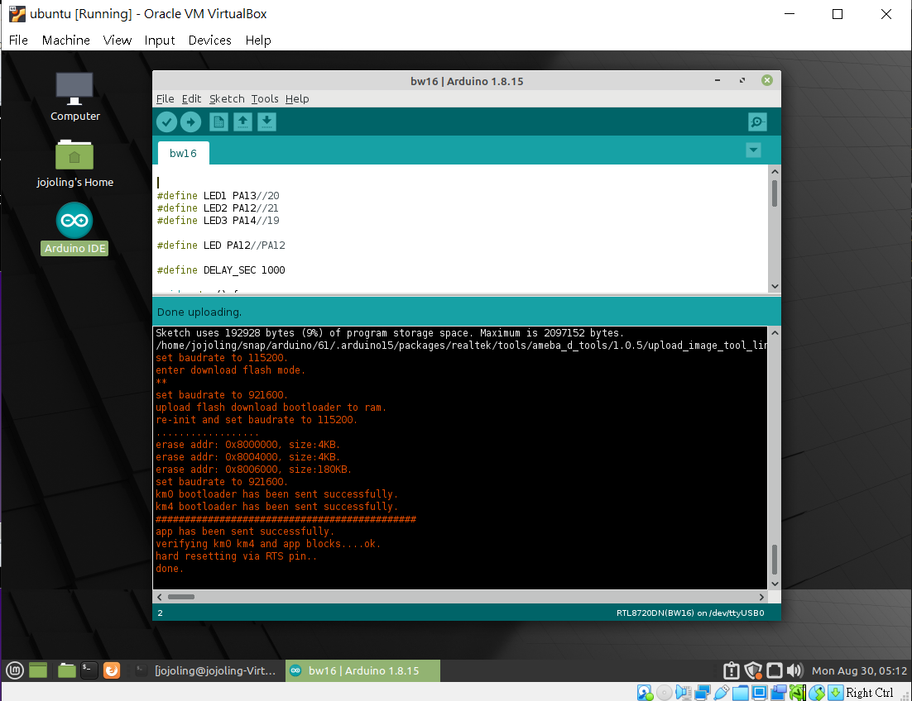This screenshot has width=912, height=701.
Task: Click the Verify checkmark button
Action: point(166,122)
